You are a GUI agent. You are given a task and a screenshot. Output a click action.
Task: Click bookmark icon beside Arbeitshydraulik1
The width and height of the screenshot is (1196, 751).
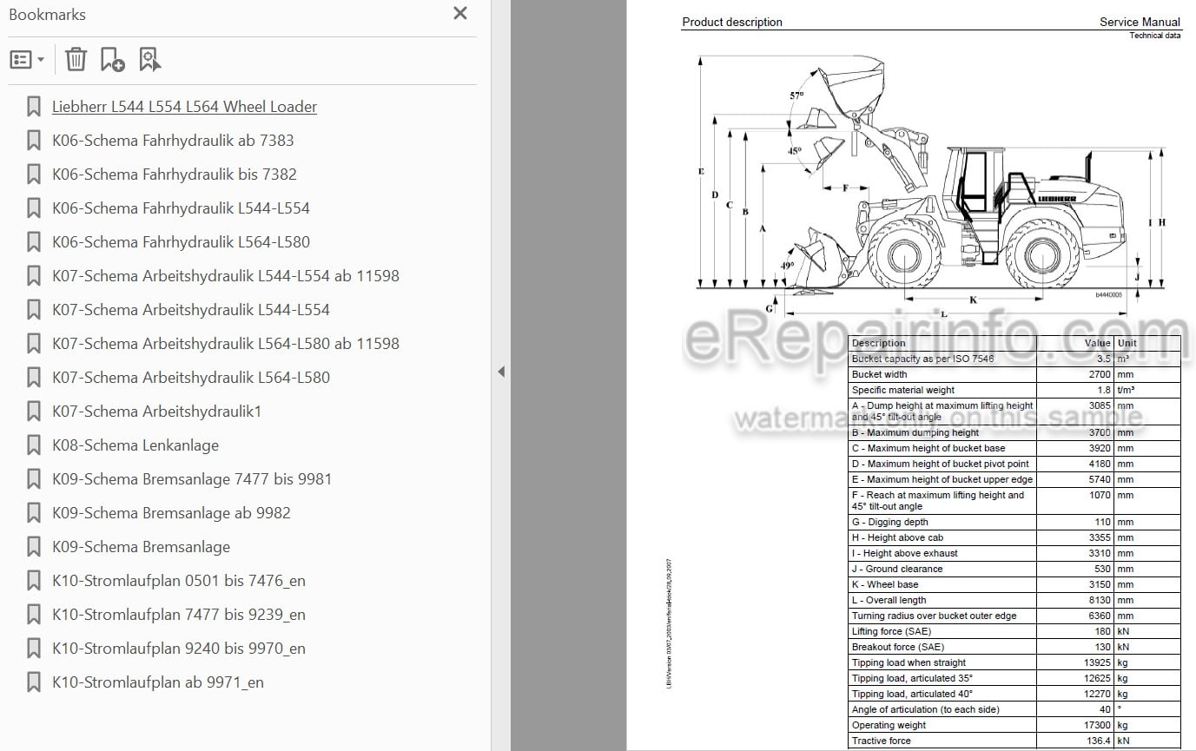tap(34, 412)
